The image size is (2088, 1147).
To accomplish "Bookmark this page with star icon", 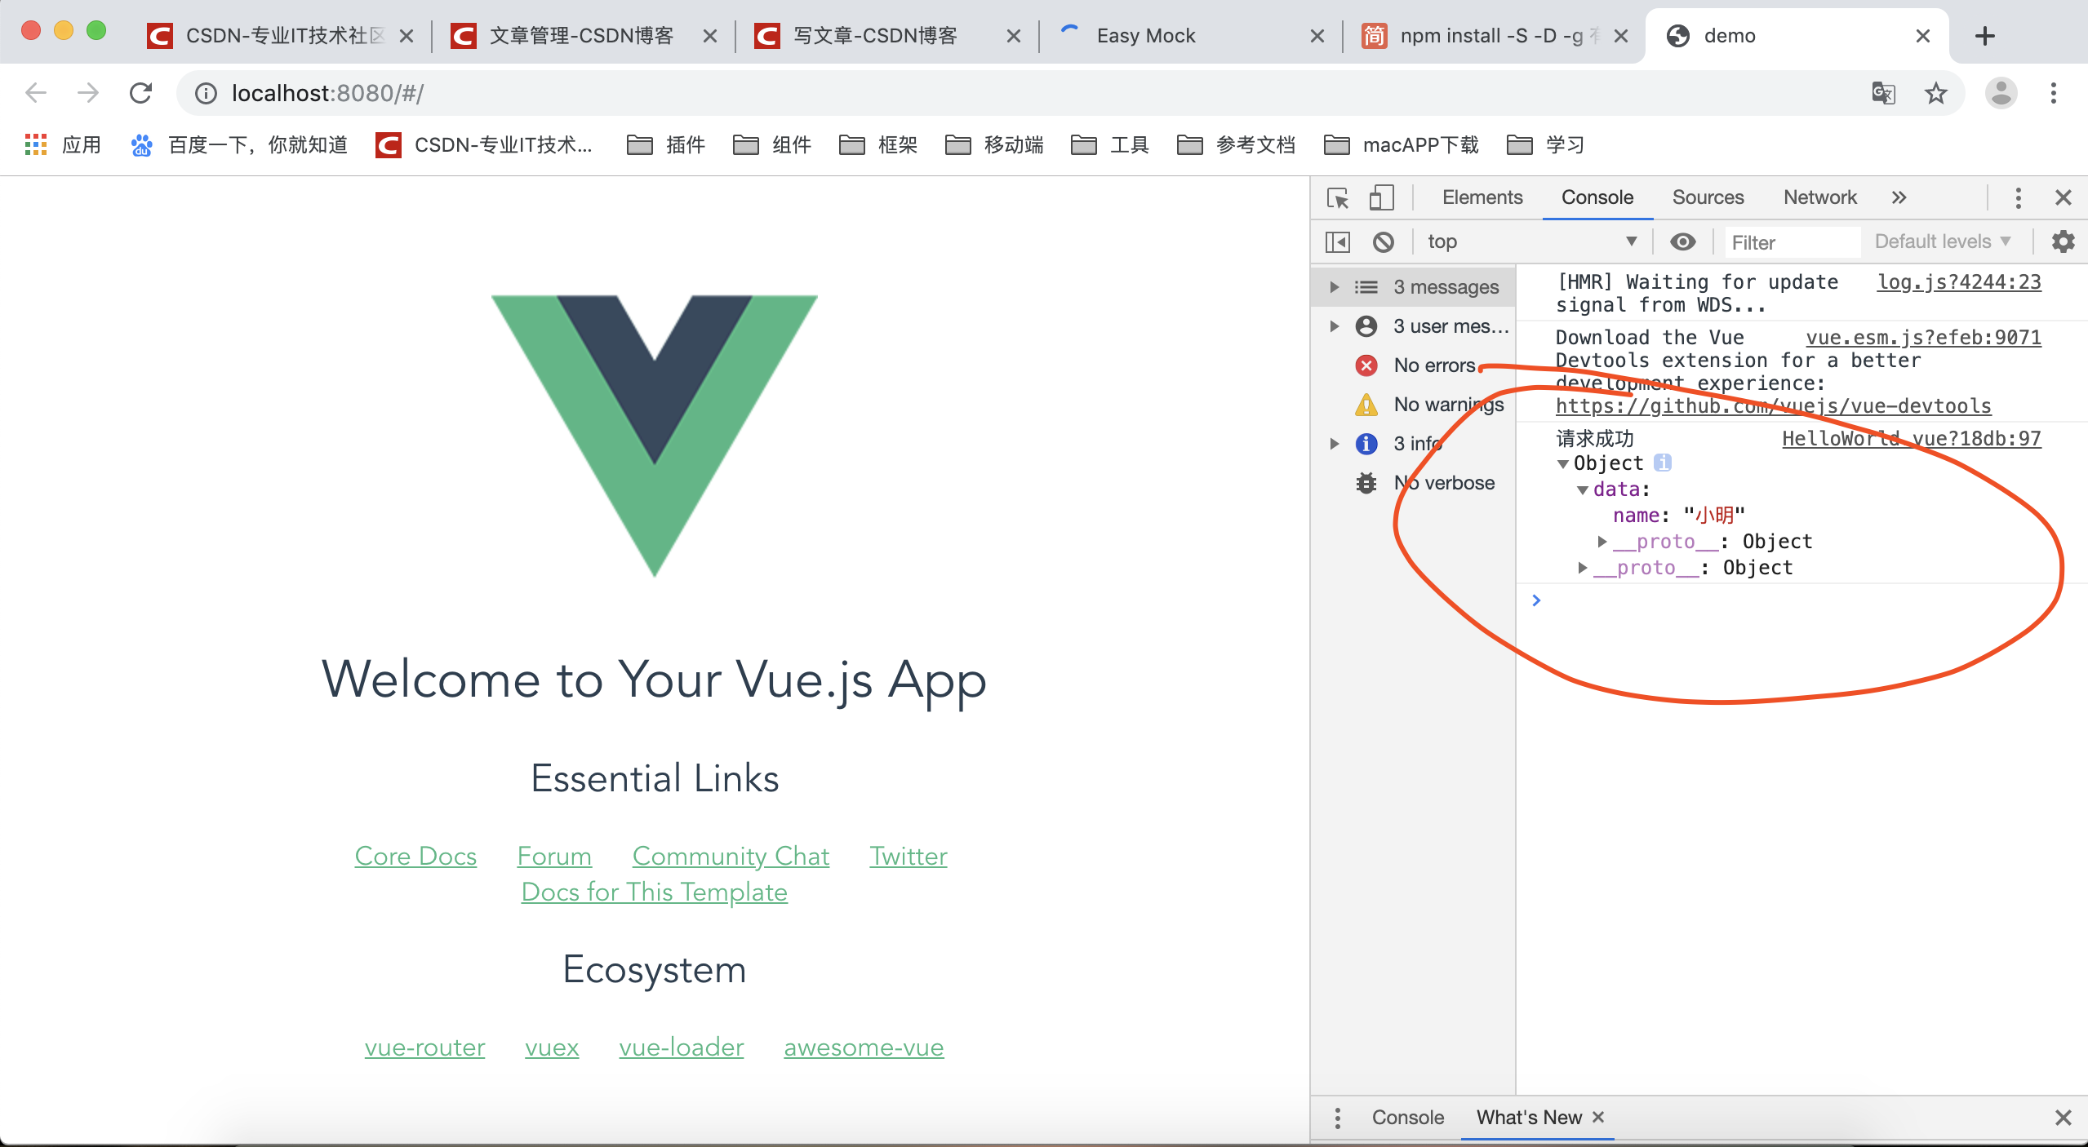I will 1935,93.
